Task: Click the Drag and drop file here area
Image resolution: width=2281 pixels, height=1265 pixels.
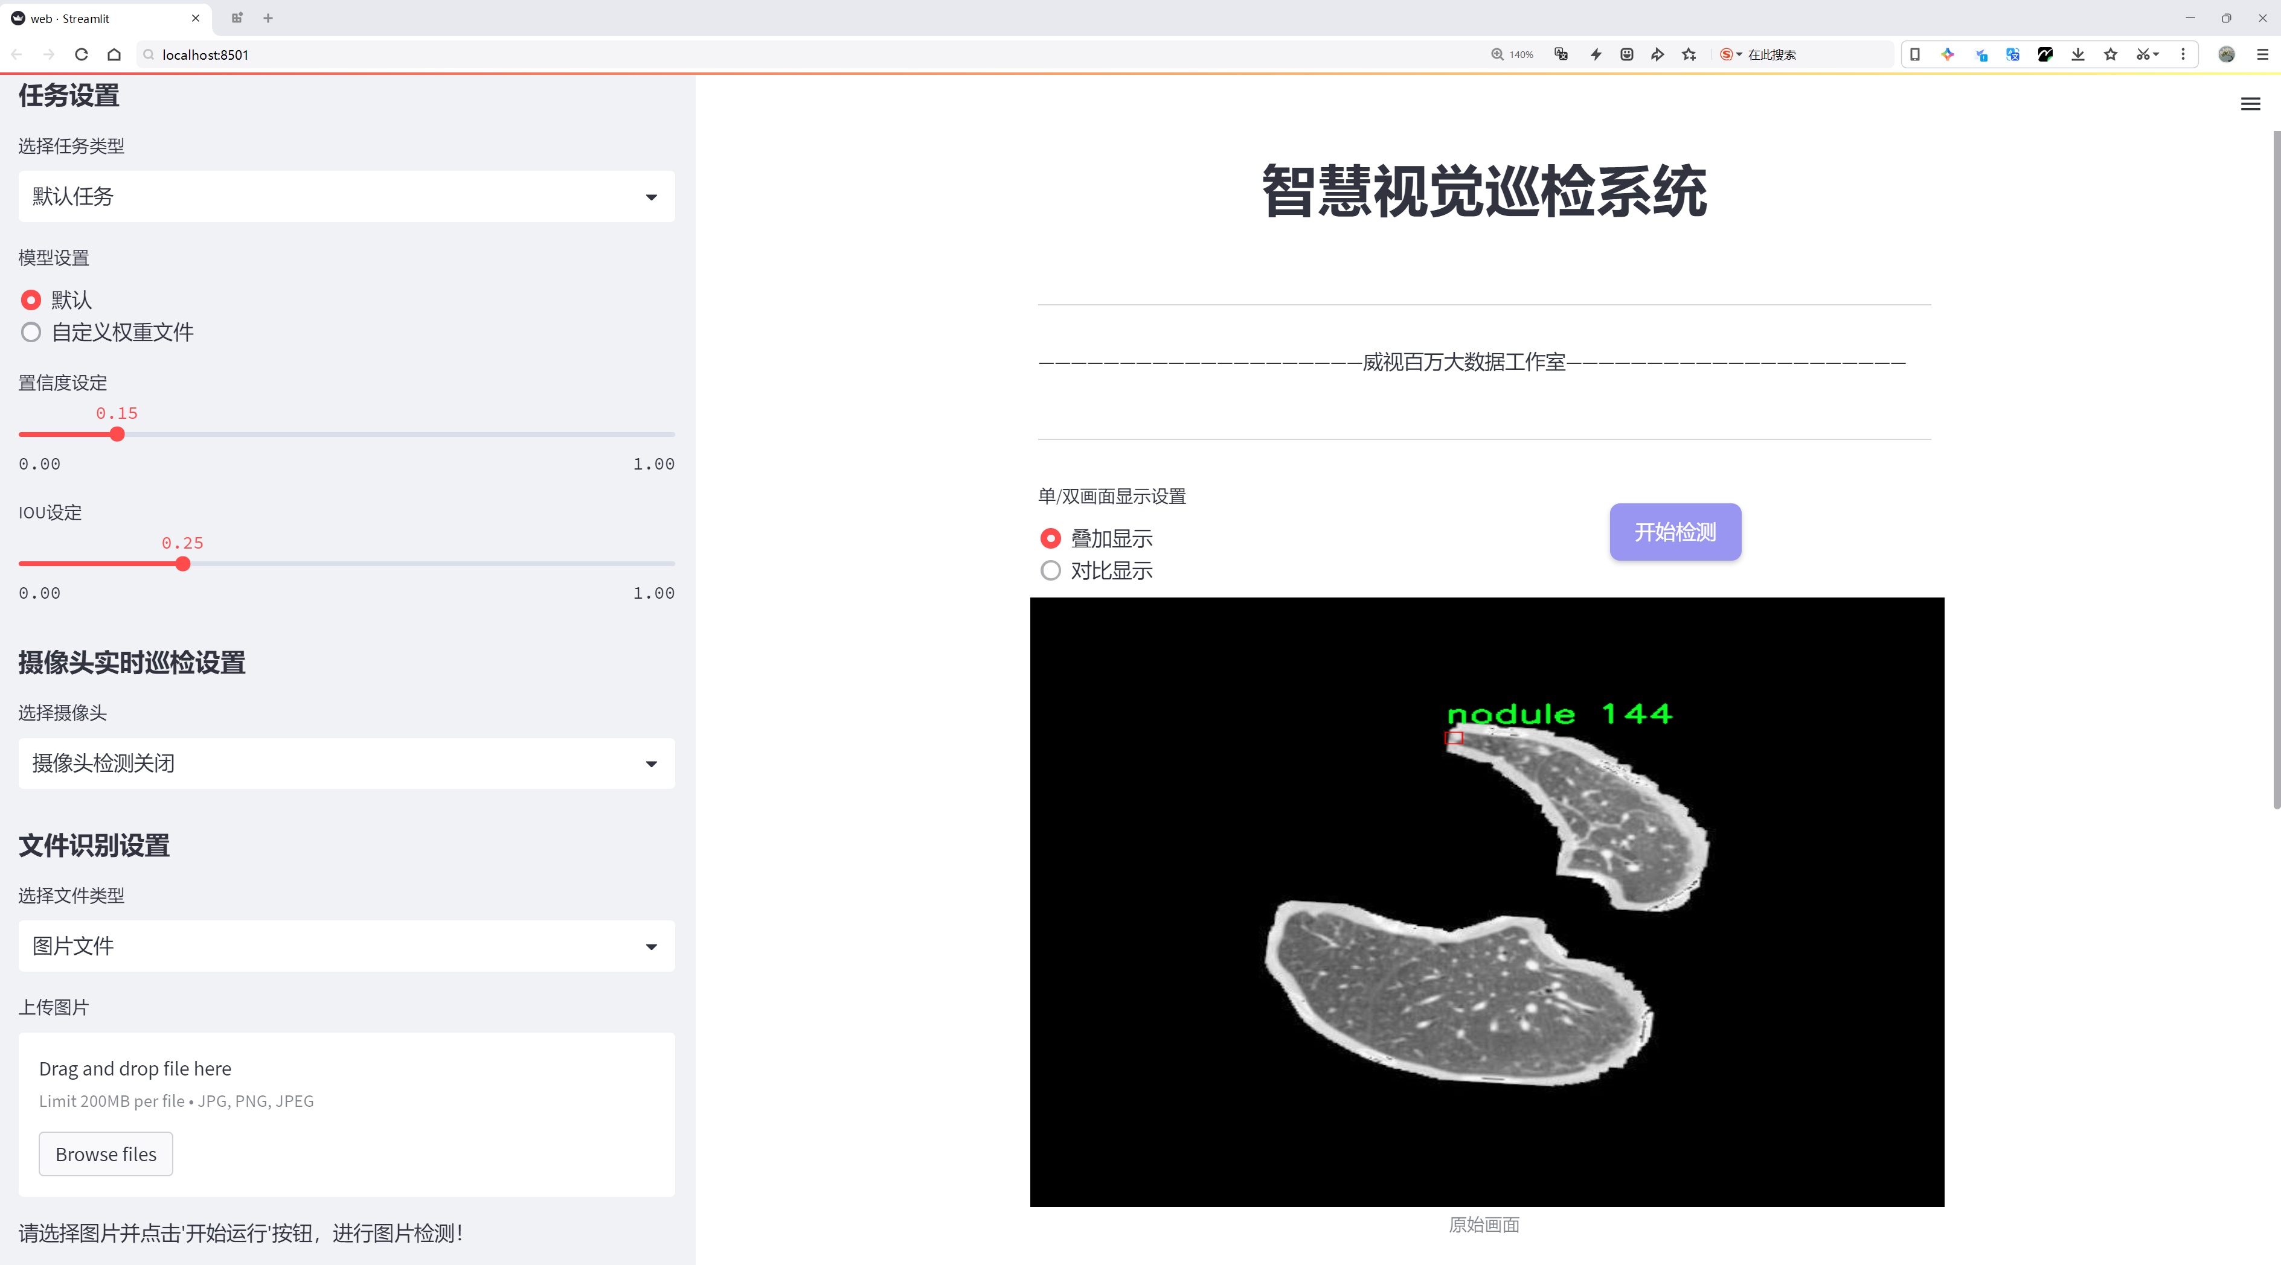Action: point(346,1114)
